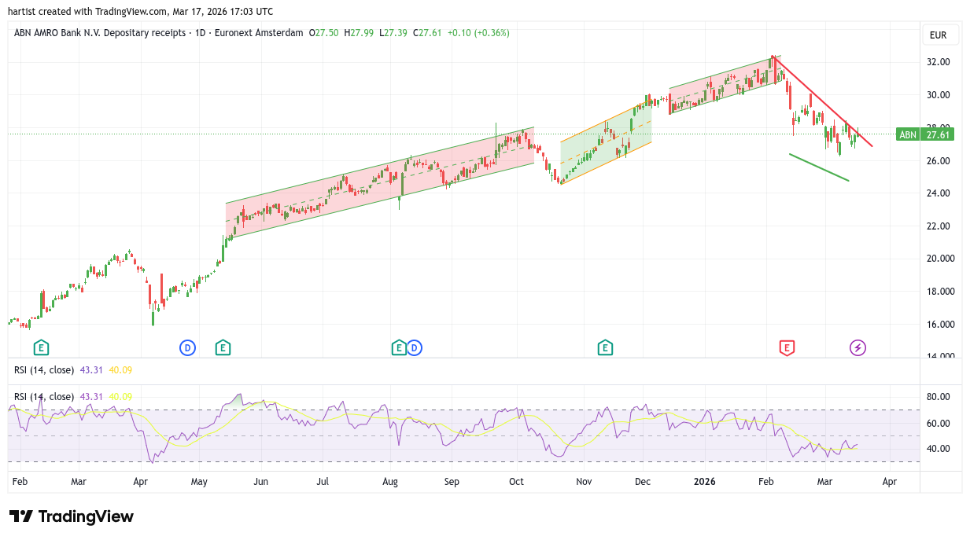Open the green earnings marker in mid-May
The height and width of the screenshot is (540, 970).
[x=223, y=347]
